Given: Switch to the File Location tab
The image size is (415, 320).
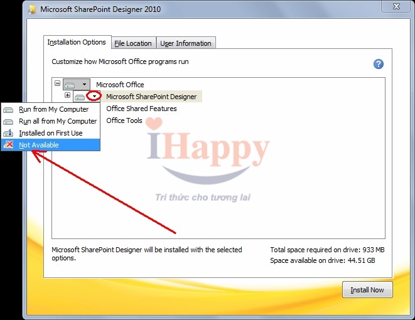Looking at the screenshot, I should tap(133, 43).
